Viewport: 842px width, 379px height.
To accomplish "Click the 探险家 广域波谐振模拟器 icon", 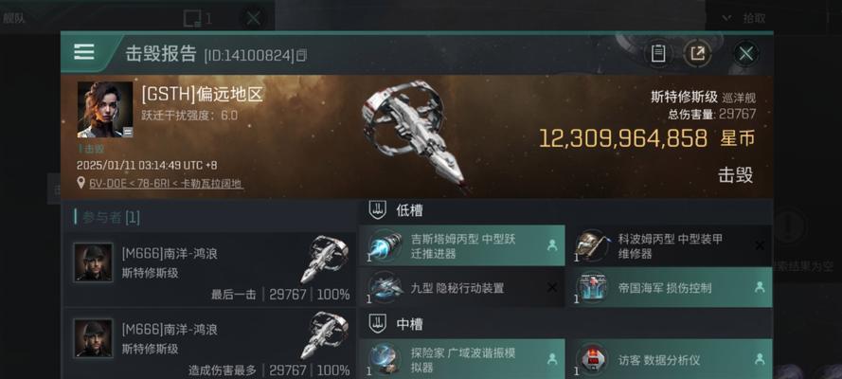I will click(x=385, y=359).
